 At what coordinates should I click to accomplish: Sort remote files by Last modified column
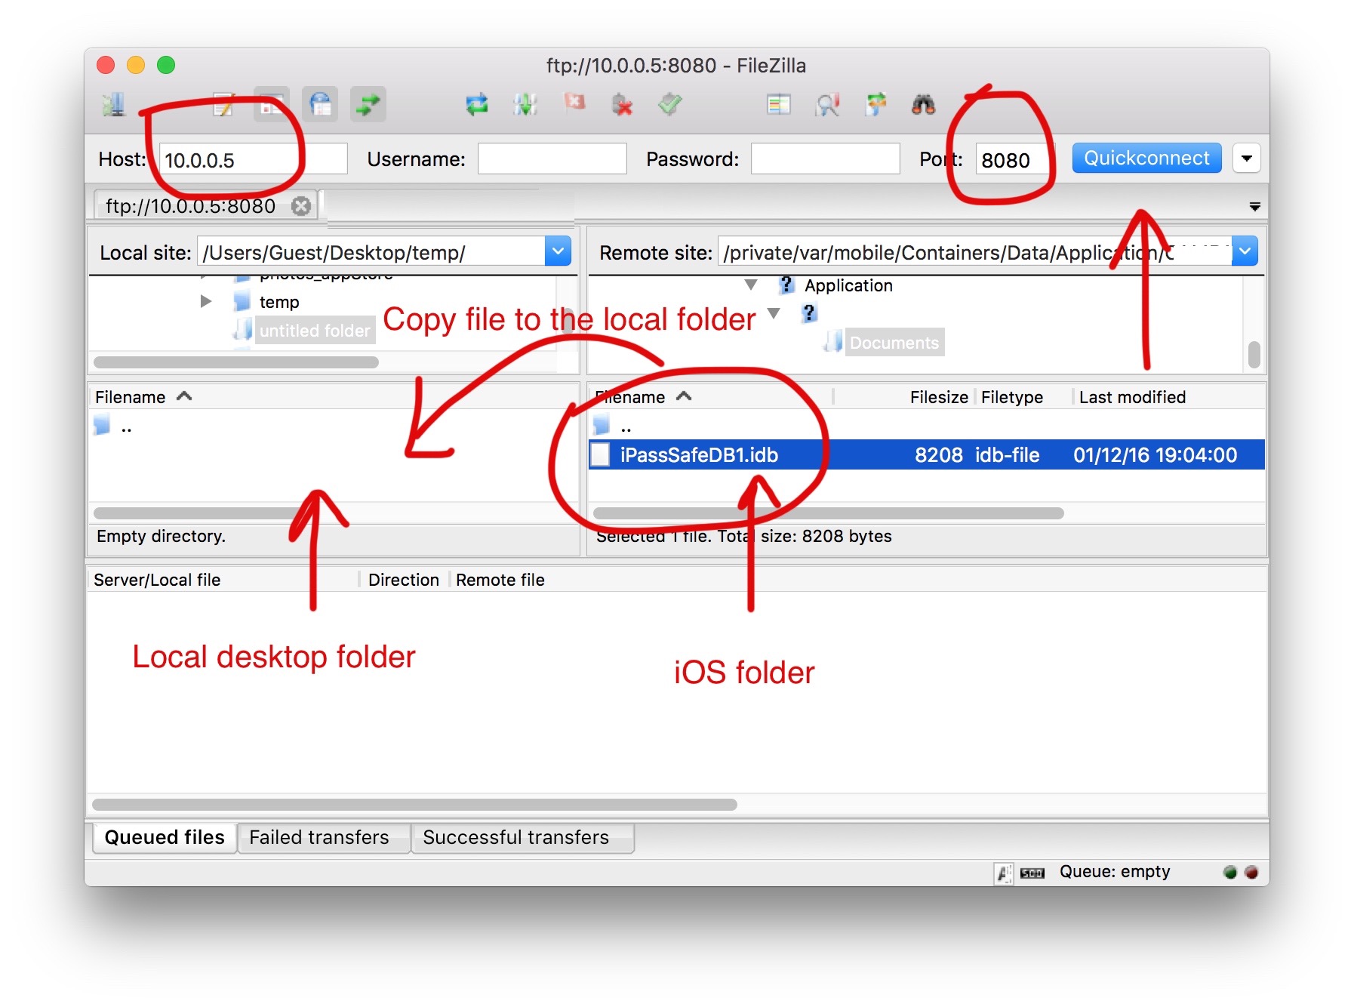point(1169,397)
